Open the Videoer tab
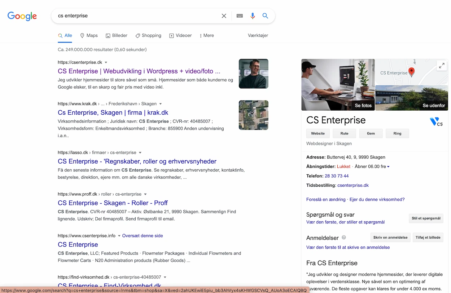 180,35
